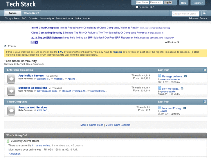Click the SAP Business Suite bubble icon

coord(35,91)
